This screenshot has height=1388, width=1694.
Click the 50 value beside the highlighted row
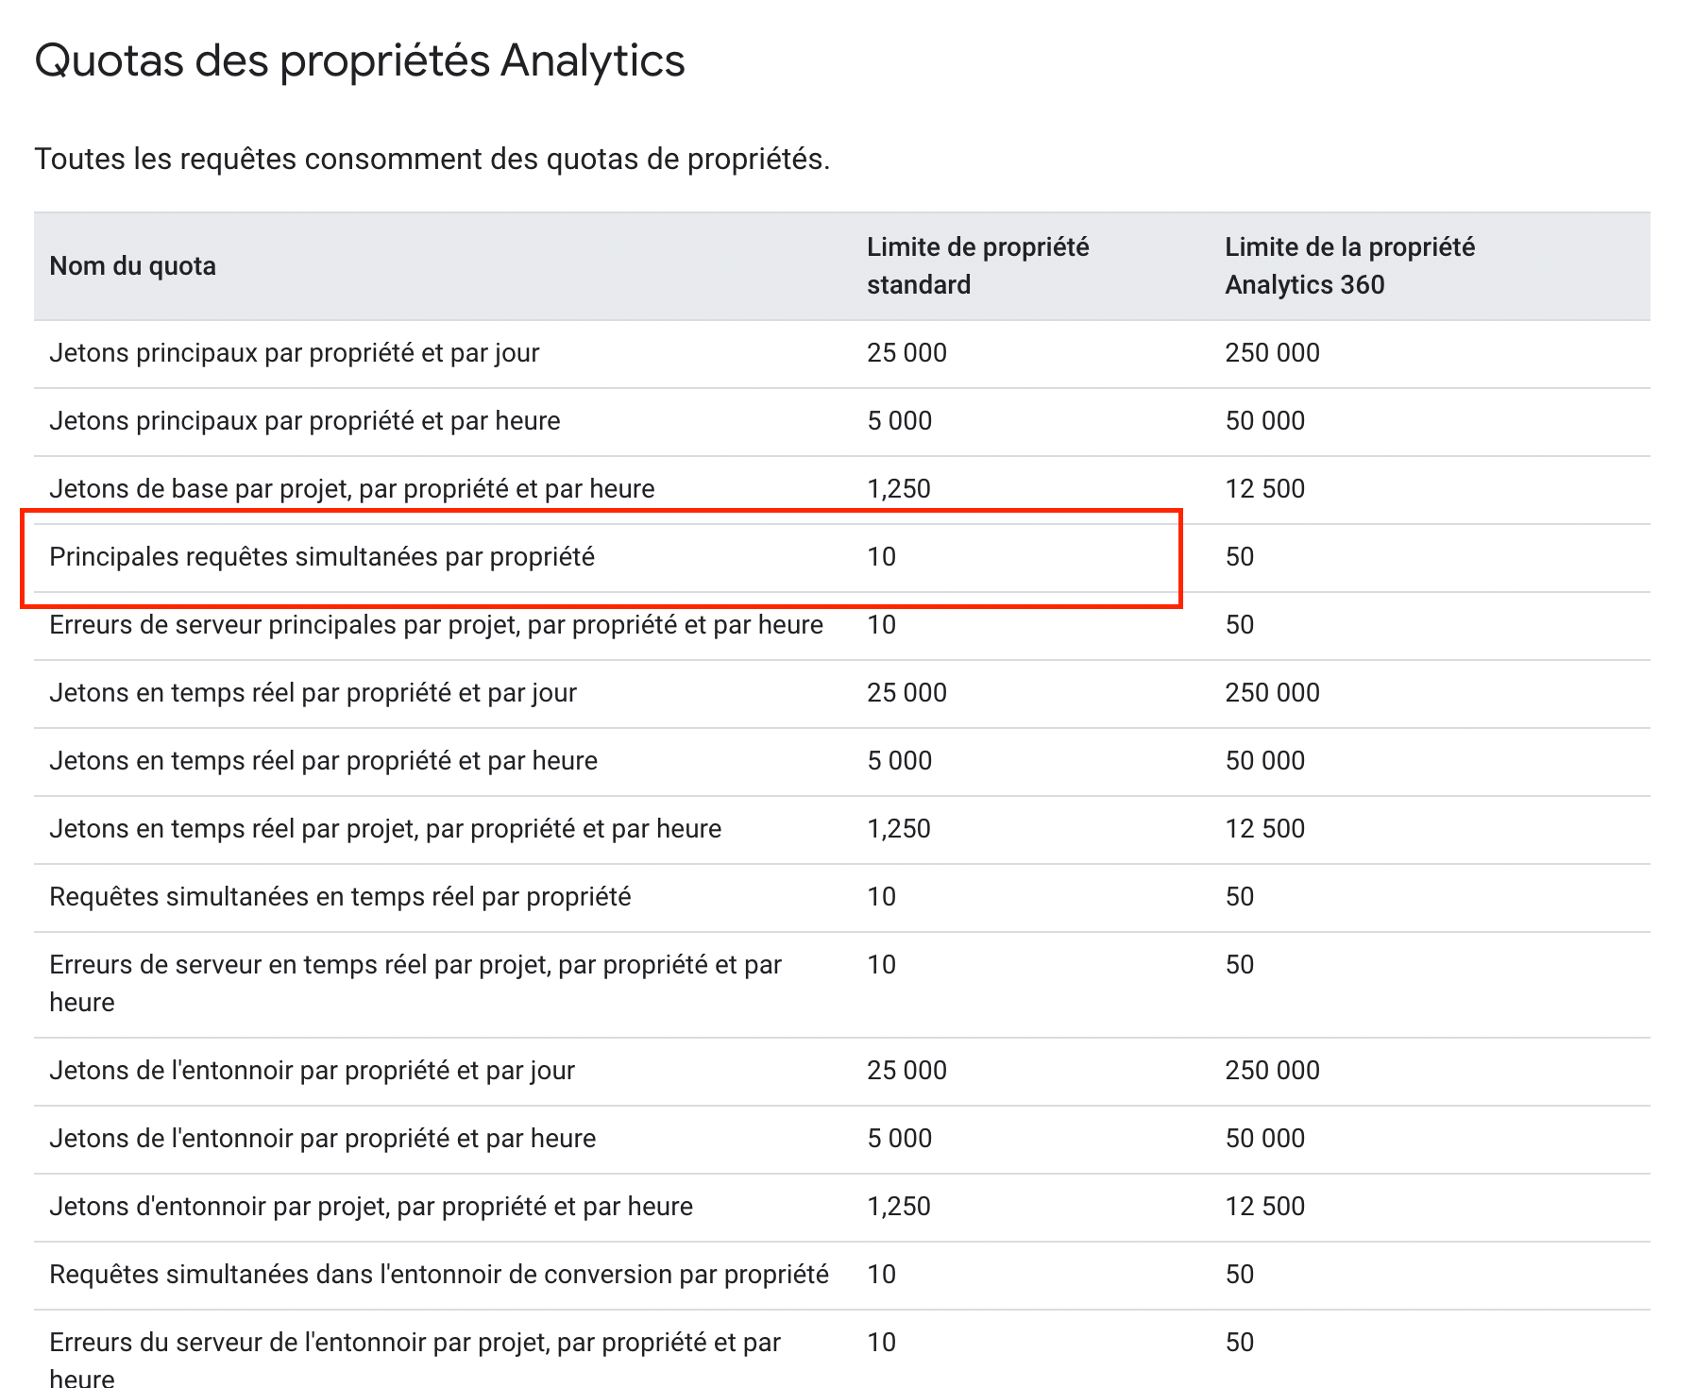[1239, 557]
